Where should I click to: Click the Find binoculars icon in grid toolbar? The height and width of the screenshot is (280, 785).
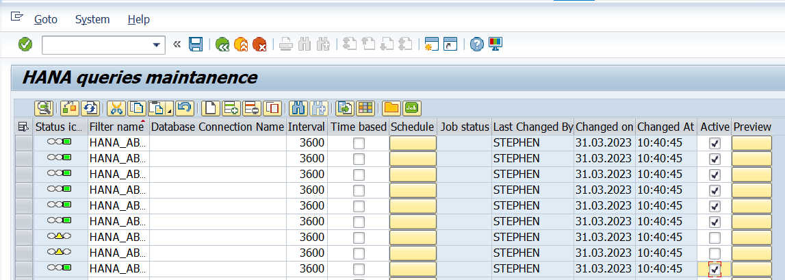(x=298, y=107)
